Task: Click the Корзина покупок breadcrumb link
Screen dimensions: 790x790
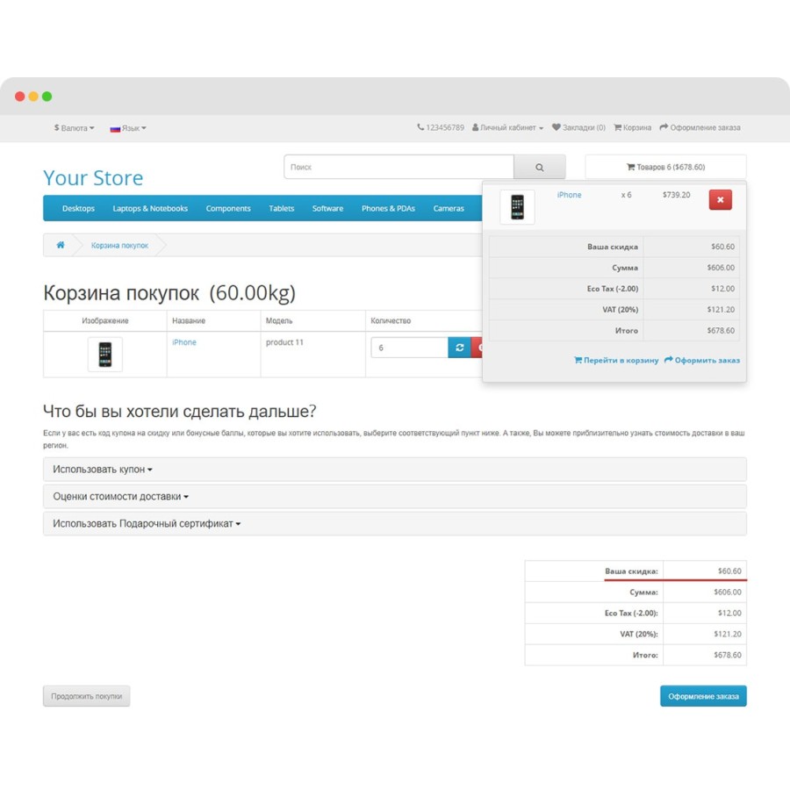Action: click(119, 246)
